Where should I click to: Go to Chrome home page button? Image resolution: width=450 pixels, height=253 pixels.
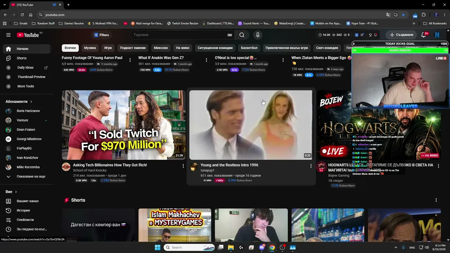coord(31,15)
